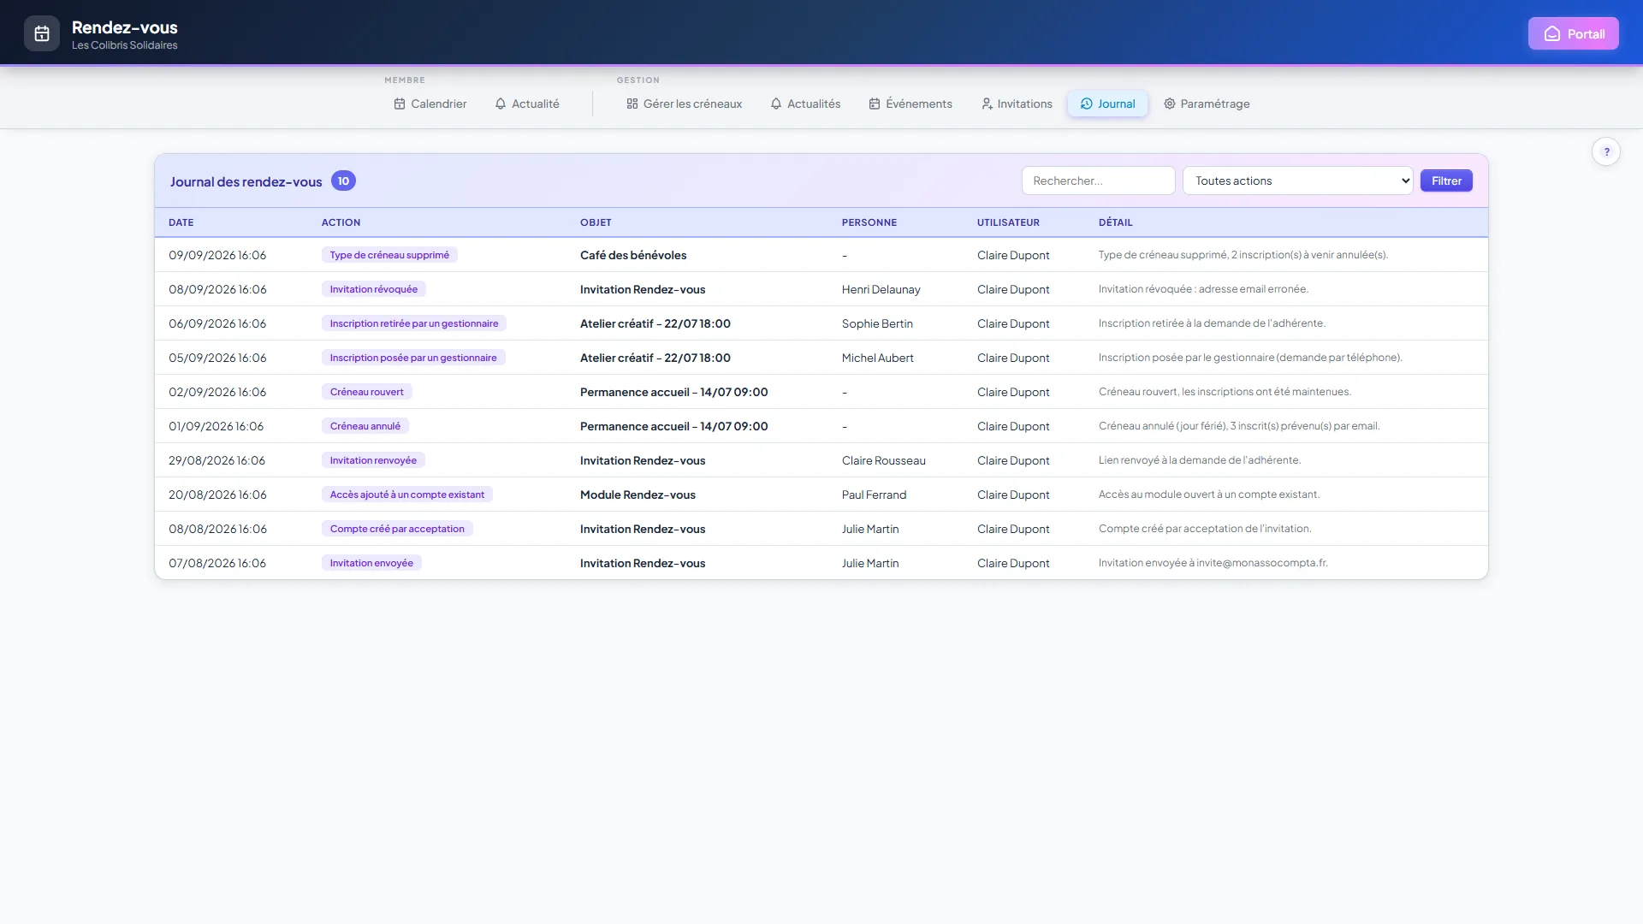The height and width of the screenshot is (924, 1643).
Task: Click the ACTION column header
Action: [341, 222]
